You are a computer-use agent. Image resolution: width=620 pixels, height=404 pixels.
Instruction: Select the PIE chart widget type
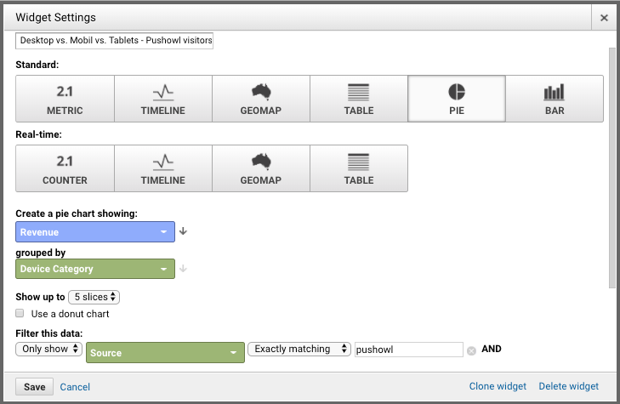click(457, 99)
